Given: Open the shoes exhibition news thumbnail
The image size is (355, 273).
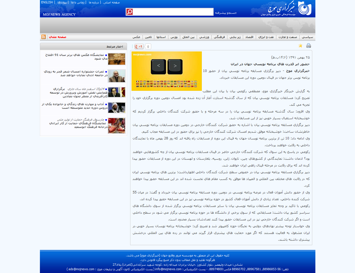Looking at the screenshot, I should [117, 125].
